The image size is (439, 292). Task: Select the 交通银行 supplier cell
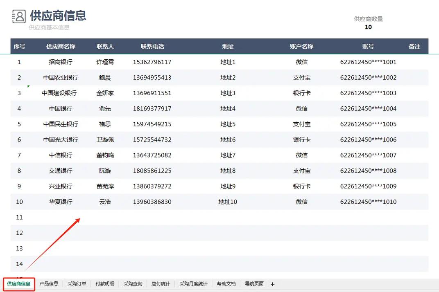point(61,171)
